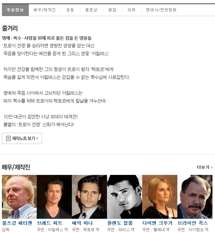Click the 다이앤 크루거 name link
This screenshot has height=233, width=215.
(157, 223)
